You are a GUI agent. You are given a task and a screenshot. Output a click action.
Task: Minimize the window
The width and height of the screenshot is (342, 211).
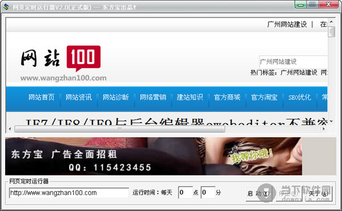point(301,5)
